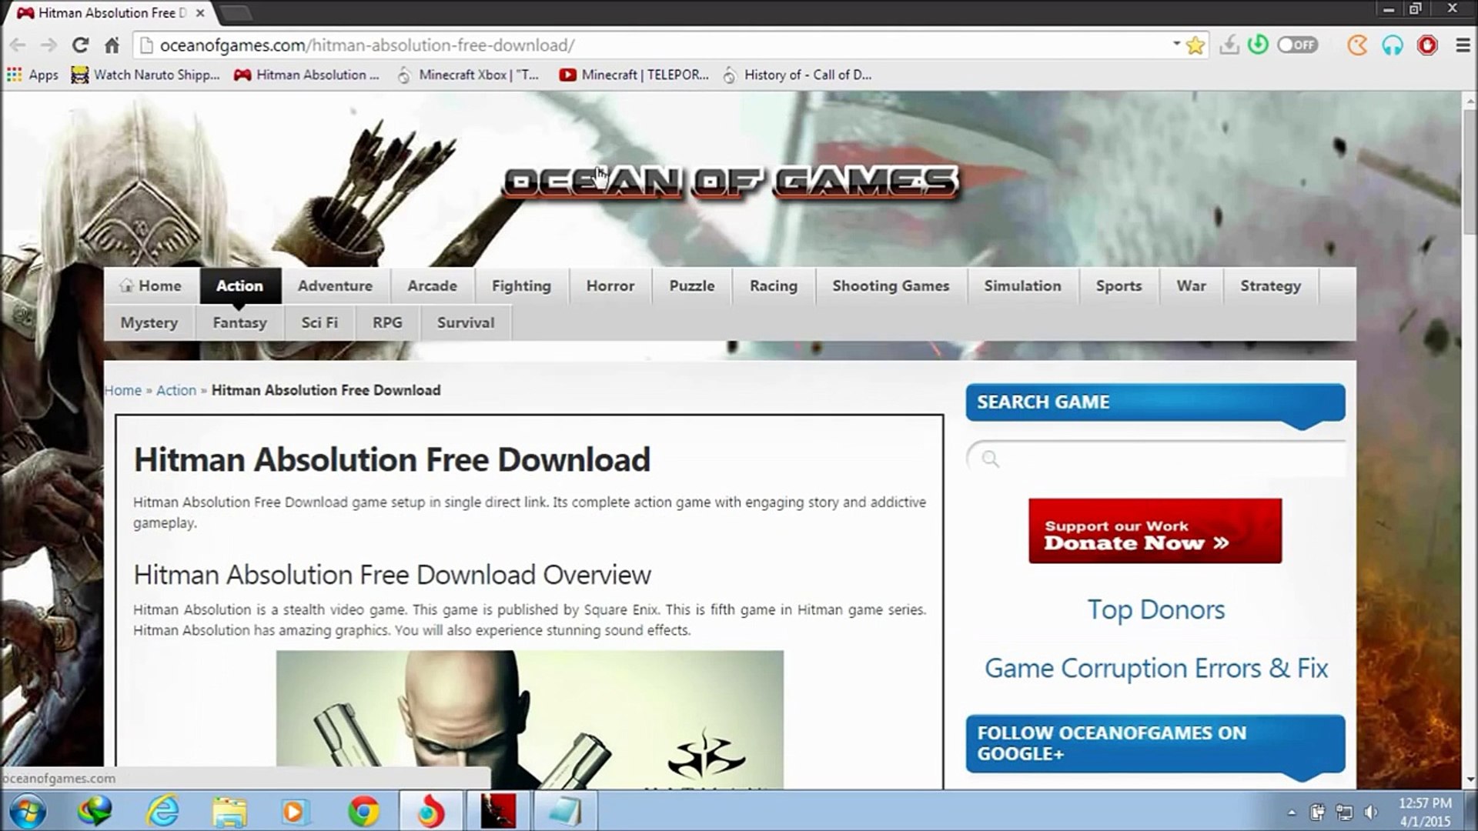Select the Shooting Games menu item
The width and height of the screenshot is (1478, 831).
(891, 285)
